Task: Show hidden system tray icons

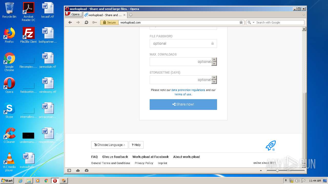Action: pyautogui.click(x=286, y=181)
